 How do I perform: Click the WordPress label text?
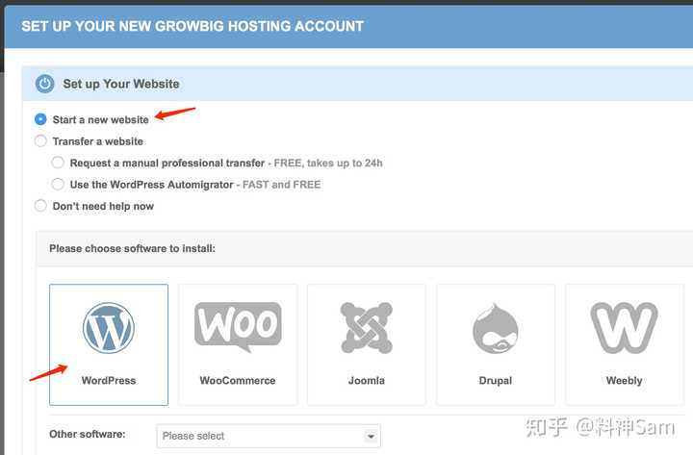[x=109, y=381]
